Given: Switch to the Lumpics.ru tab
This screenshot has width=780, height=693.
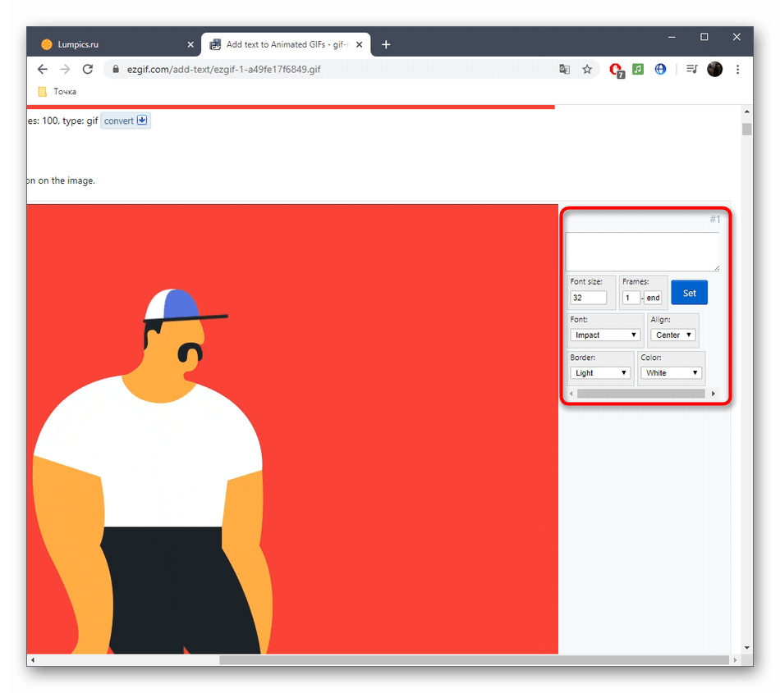Looking at the screenshot, I should pyautogui.click(x=116, y=45).
